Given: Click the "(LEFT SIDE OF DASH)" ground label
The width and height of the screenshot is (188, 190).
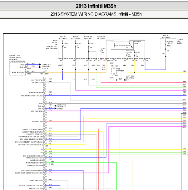Looking at the screenshot, I should pyautogui.click(x=130, y=77).
